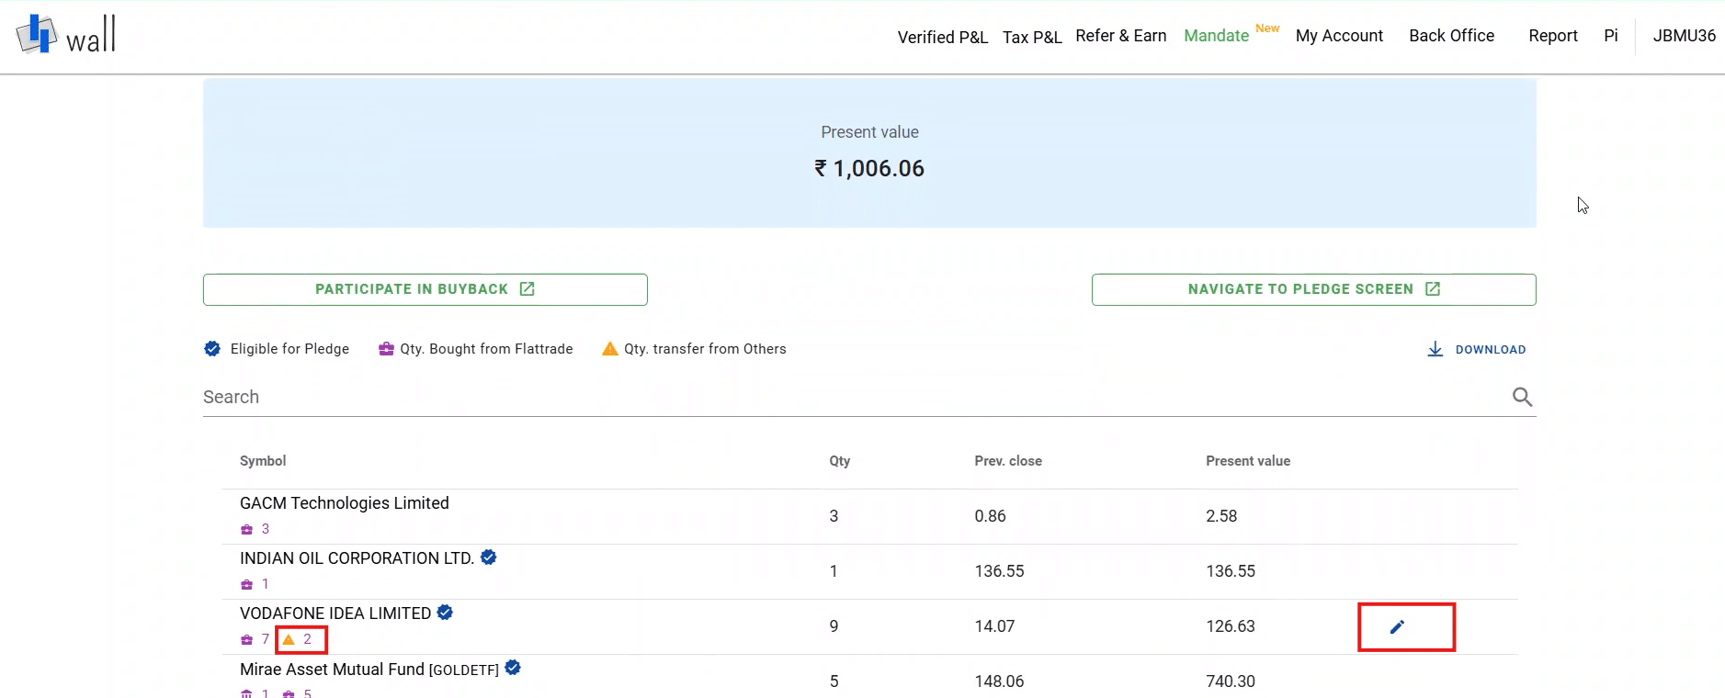The width and height of the screenshot is (1725, 698).
Task: Click the ₹ 1,006.06 total present value
Action: (869, 169)
